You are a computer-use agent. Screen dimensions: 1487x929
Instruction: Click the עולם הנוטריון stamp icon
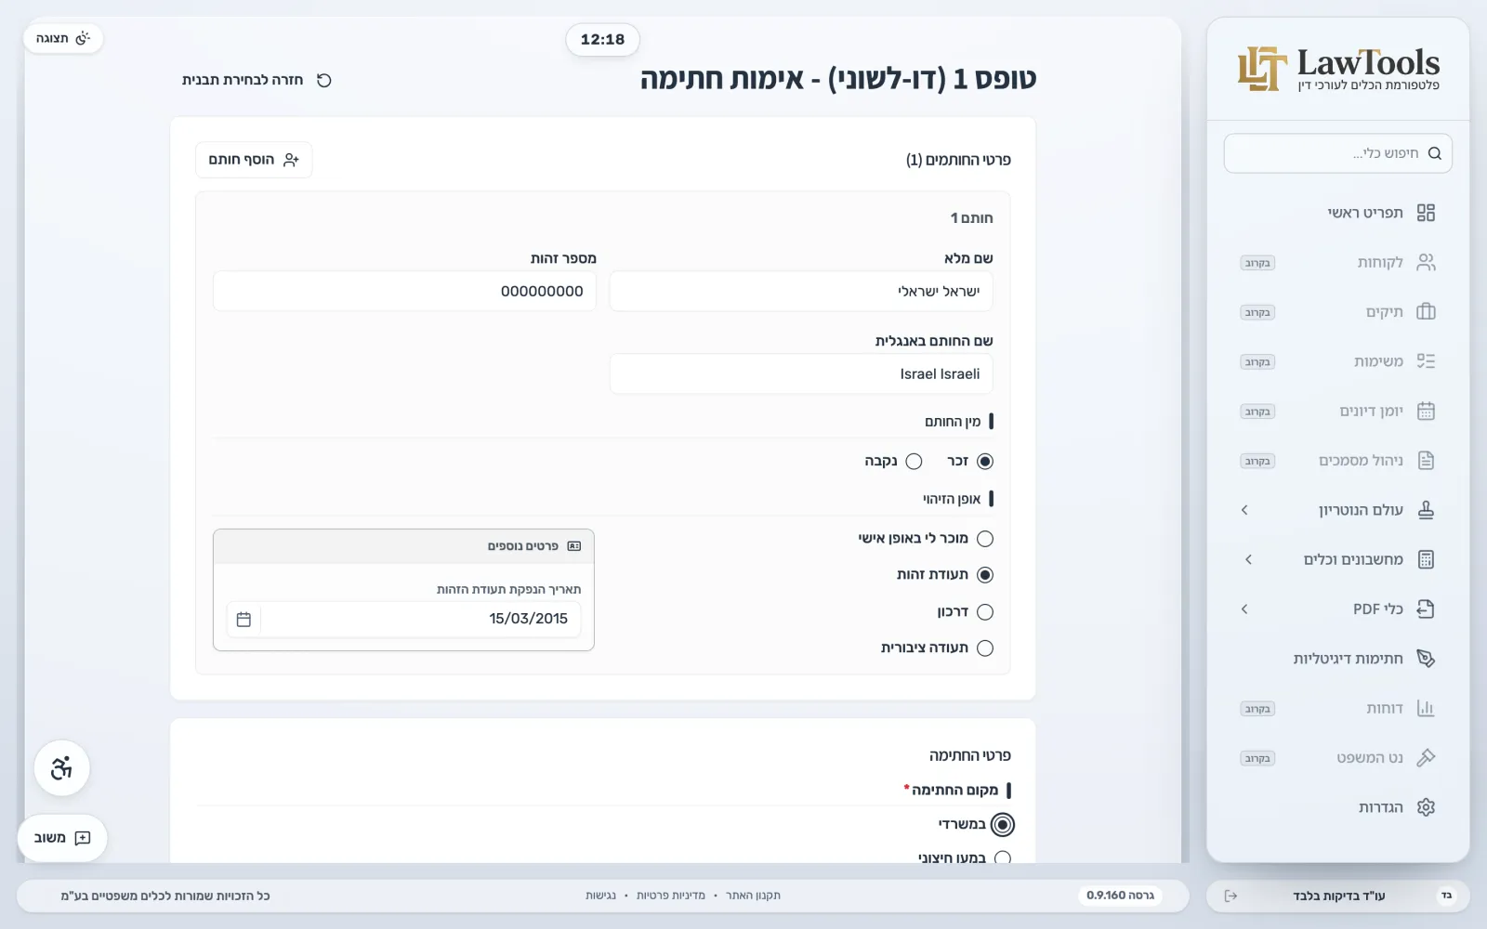pyautogui.click(x=1426, y=510)
